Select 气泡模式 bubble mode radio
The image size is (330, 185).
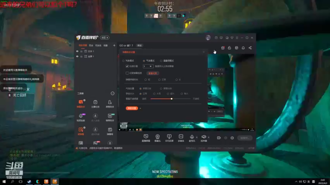click(144, 61)
